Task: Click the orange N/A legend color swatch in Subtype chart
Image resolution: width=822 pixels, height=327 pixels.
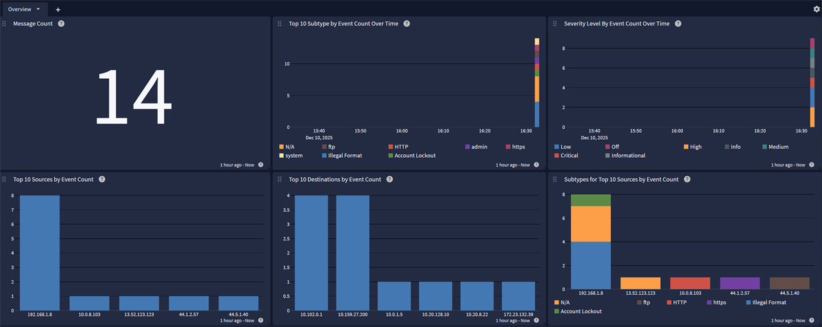Action: pos(282,147)
